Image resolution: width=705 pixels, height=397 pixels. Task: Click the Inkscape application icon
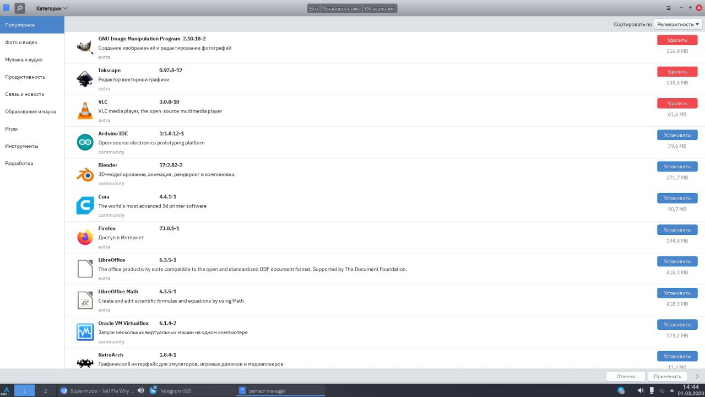(85, 79)
